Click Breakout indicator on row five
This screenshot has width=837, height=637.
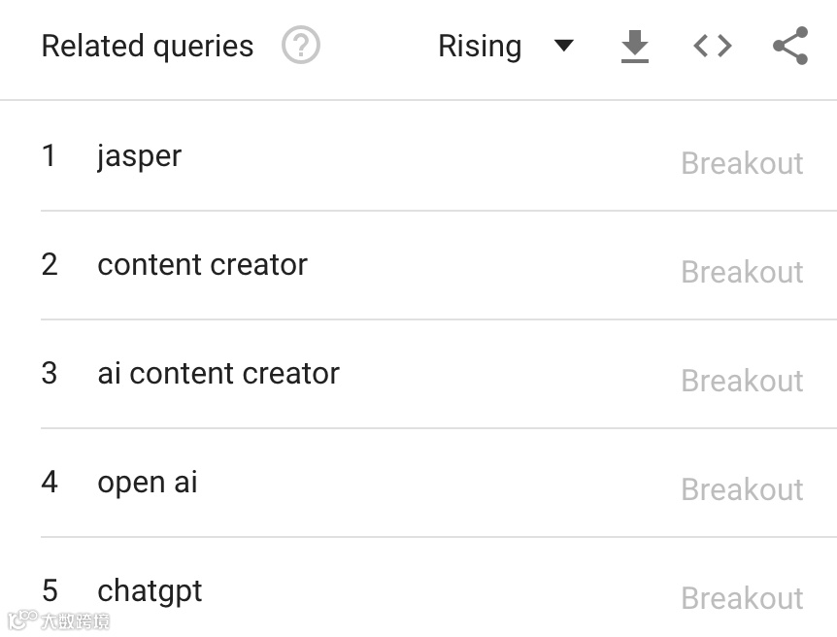[x=742, y=598]
